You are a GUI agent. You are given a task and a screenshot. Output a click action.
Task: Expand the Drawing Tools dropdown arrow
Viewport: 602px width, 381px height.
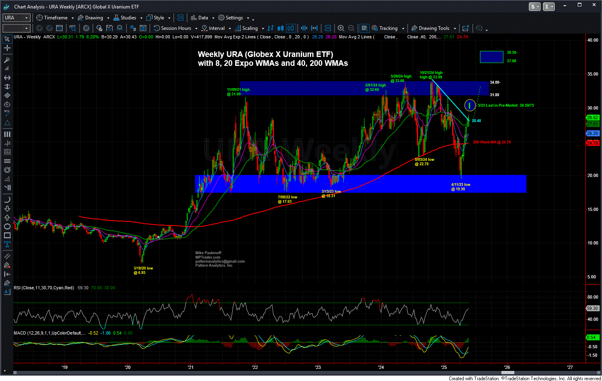(455, 29)
